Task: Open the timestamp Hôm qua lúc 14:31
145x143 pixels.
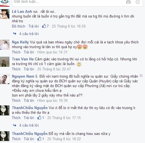Action: [x=52, y=52]
